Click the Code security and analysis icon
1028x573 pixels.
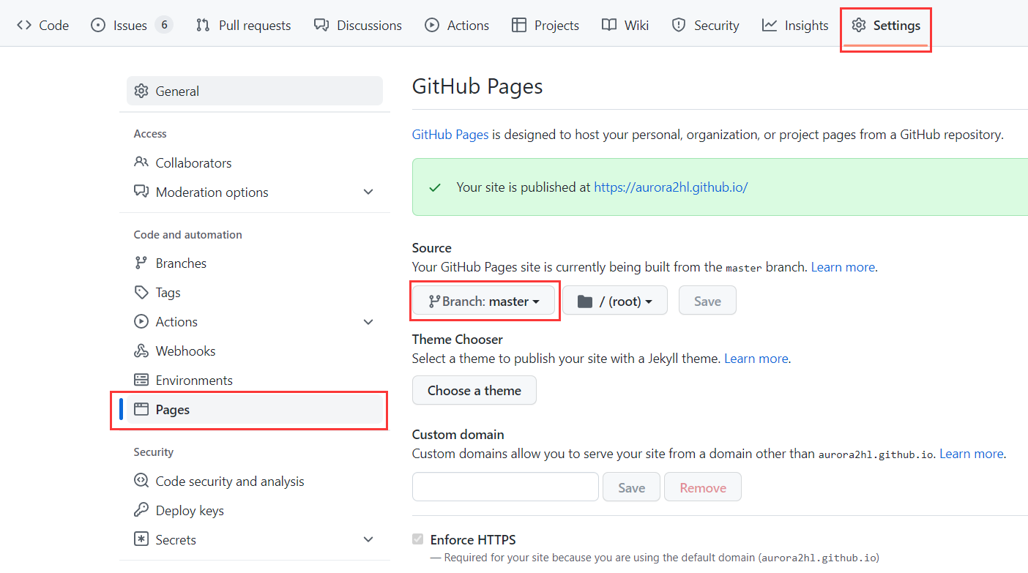click(141, 482)
